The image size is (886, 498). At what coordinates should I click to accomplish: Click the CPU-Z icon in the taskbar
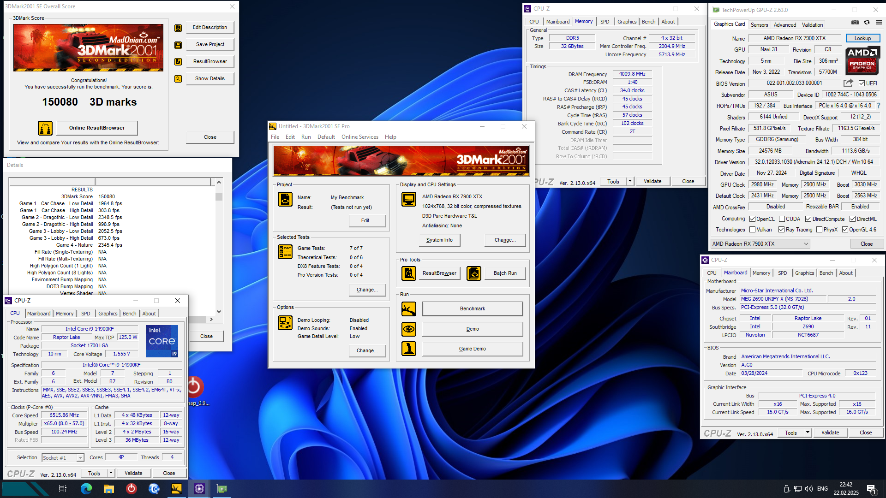tap(199, 489)
